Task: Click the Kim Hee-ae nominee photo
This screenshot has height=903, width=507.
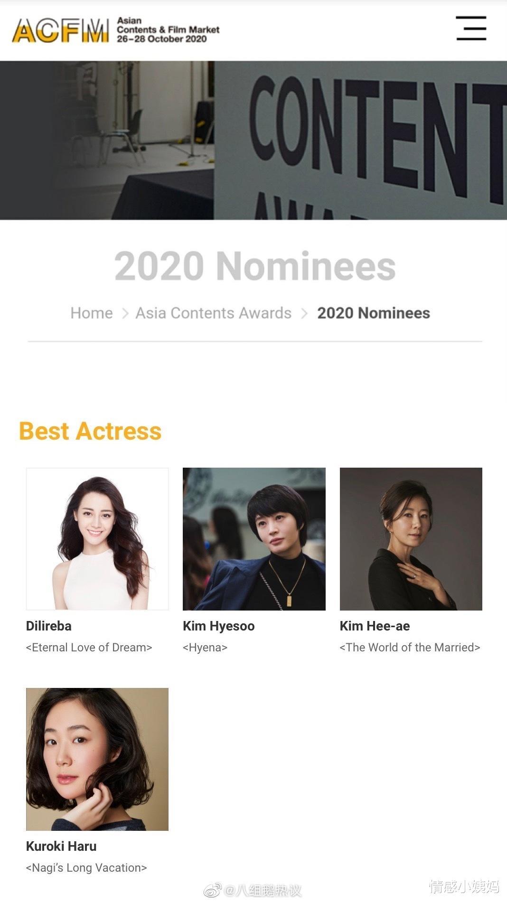Action: (x=411, y=539)
